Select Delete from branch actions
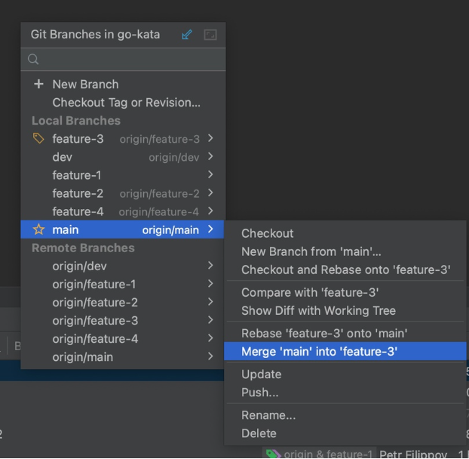Screen dimensions: 469x459 click(259, 433)
